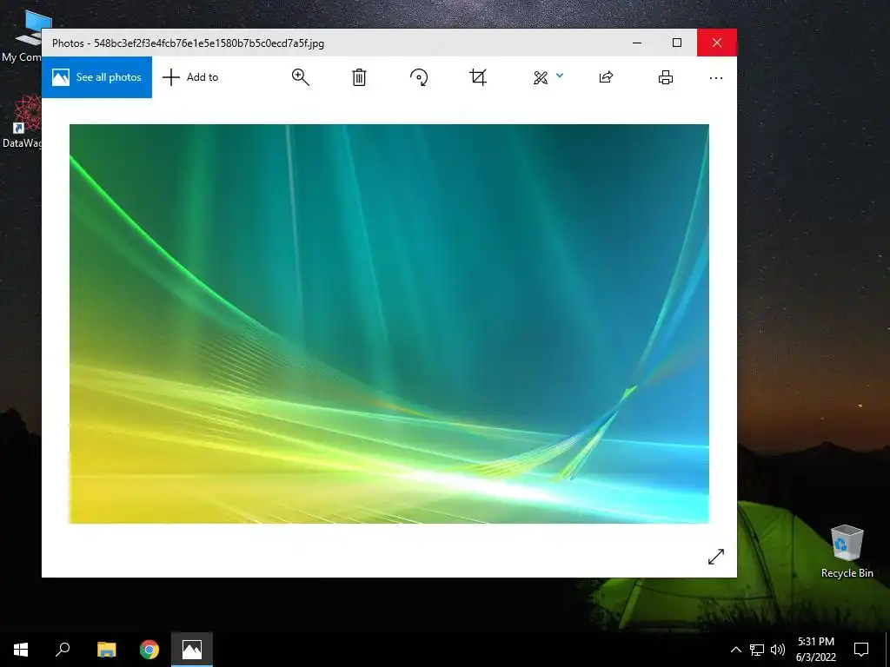The height and width of the screenshot is (667, 890).
Task: Open network status tray icon
Action: coord(757,650)
